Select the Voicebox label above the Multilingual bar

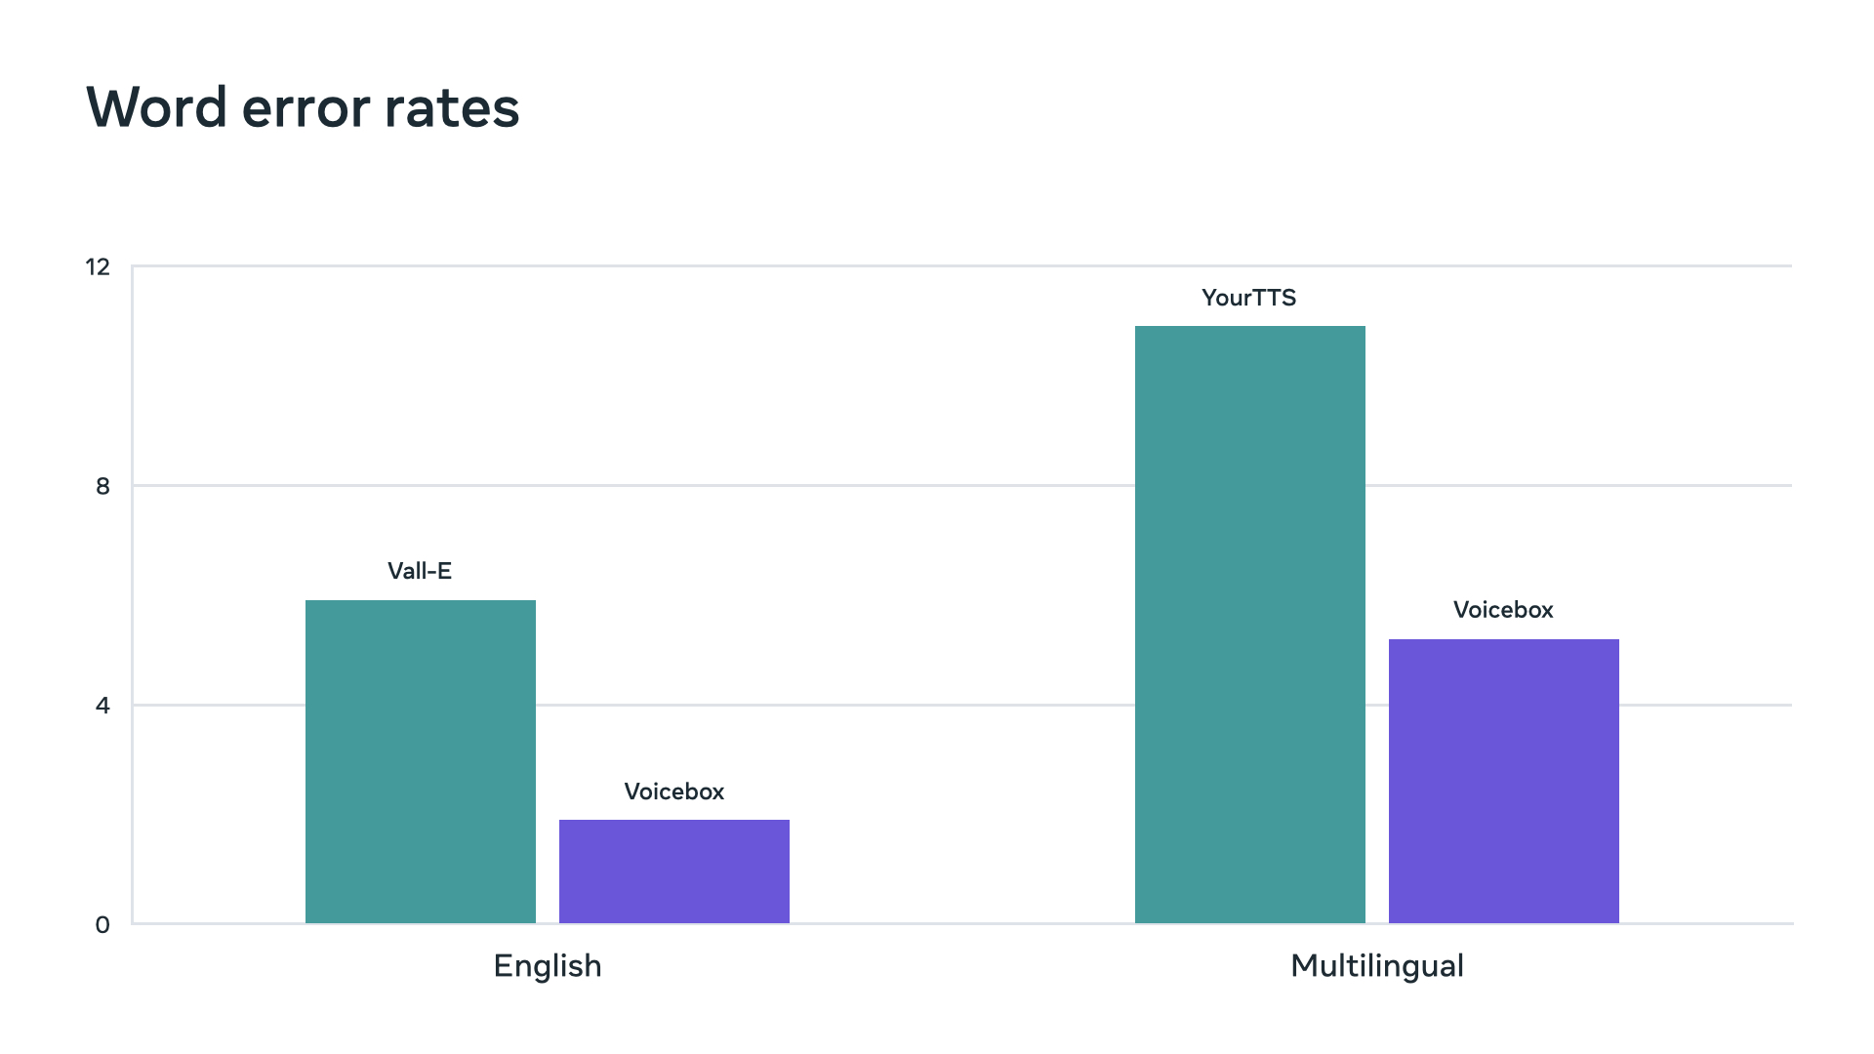[1503, 610]
